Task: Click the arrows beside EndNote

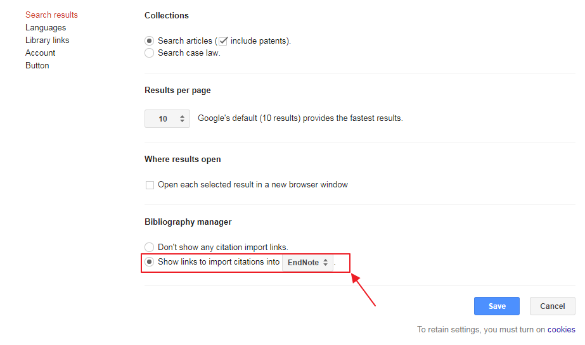Action: pyautogui.click(x=325, y=263)
